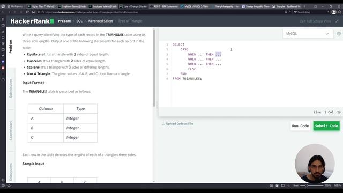
Task: Click the Vivaldi menu icon
Action: [x=3, y=6]
